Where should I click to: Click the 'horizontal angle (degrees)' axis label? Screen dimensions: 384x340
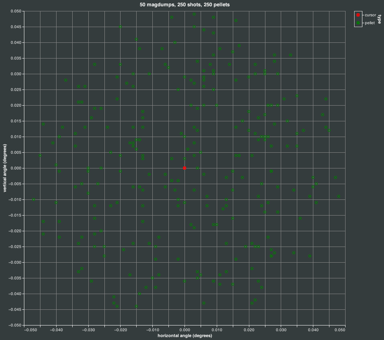pyautogui.click(x=185, y=336)
